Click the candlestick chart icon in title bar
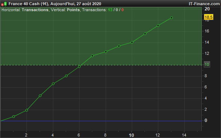This screenshot has width=221, height=138. tap(4, 4)
